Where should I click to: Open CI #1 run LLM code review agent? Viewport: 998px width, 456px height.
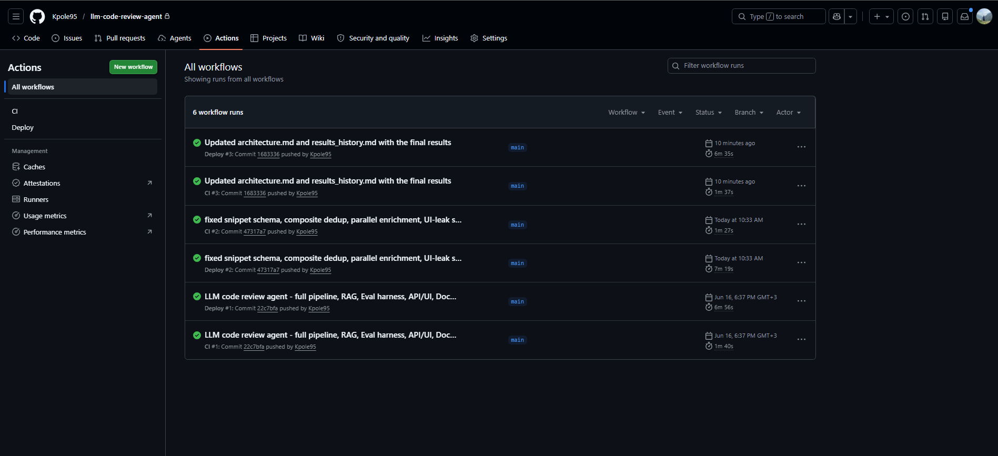[x=330, y=335]
